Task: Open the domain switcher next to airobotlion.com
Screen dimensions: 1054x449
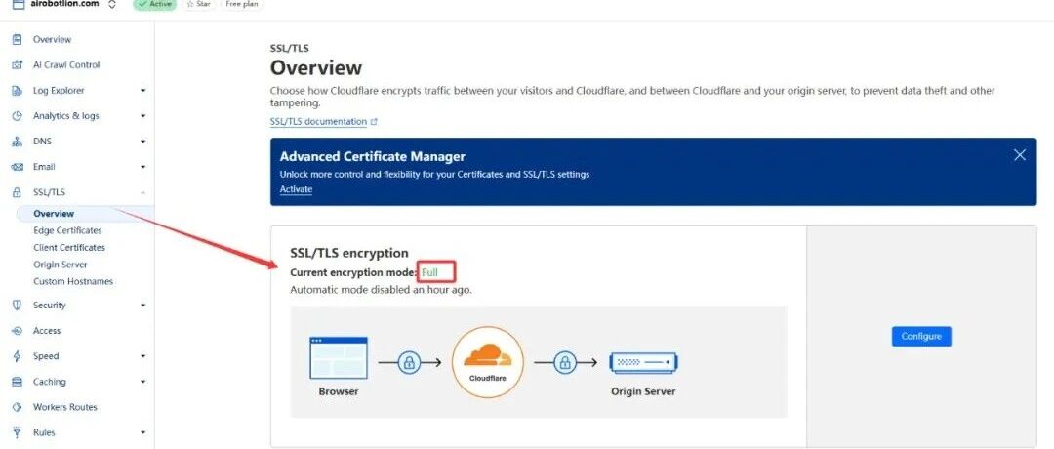Action: tap(111, 4)
